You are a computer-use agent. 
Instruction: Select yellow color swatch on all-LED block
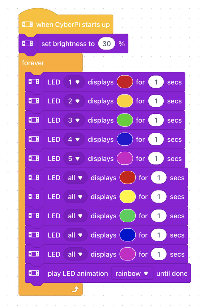pyautogui.click(x=128, y=197)
